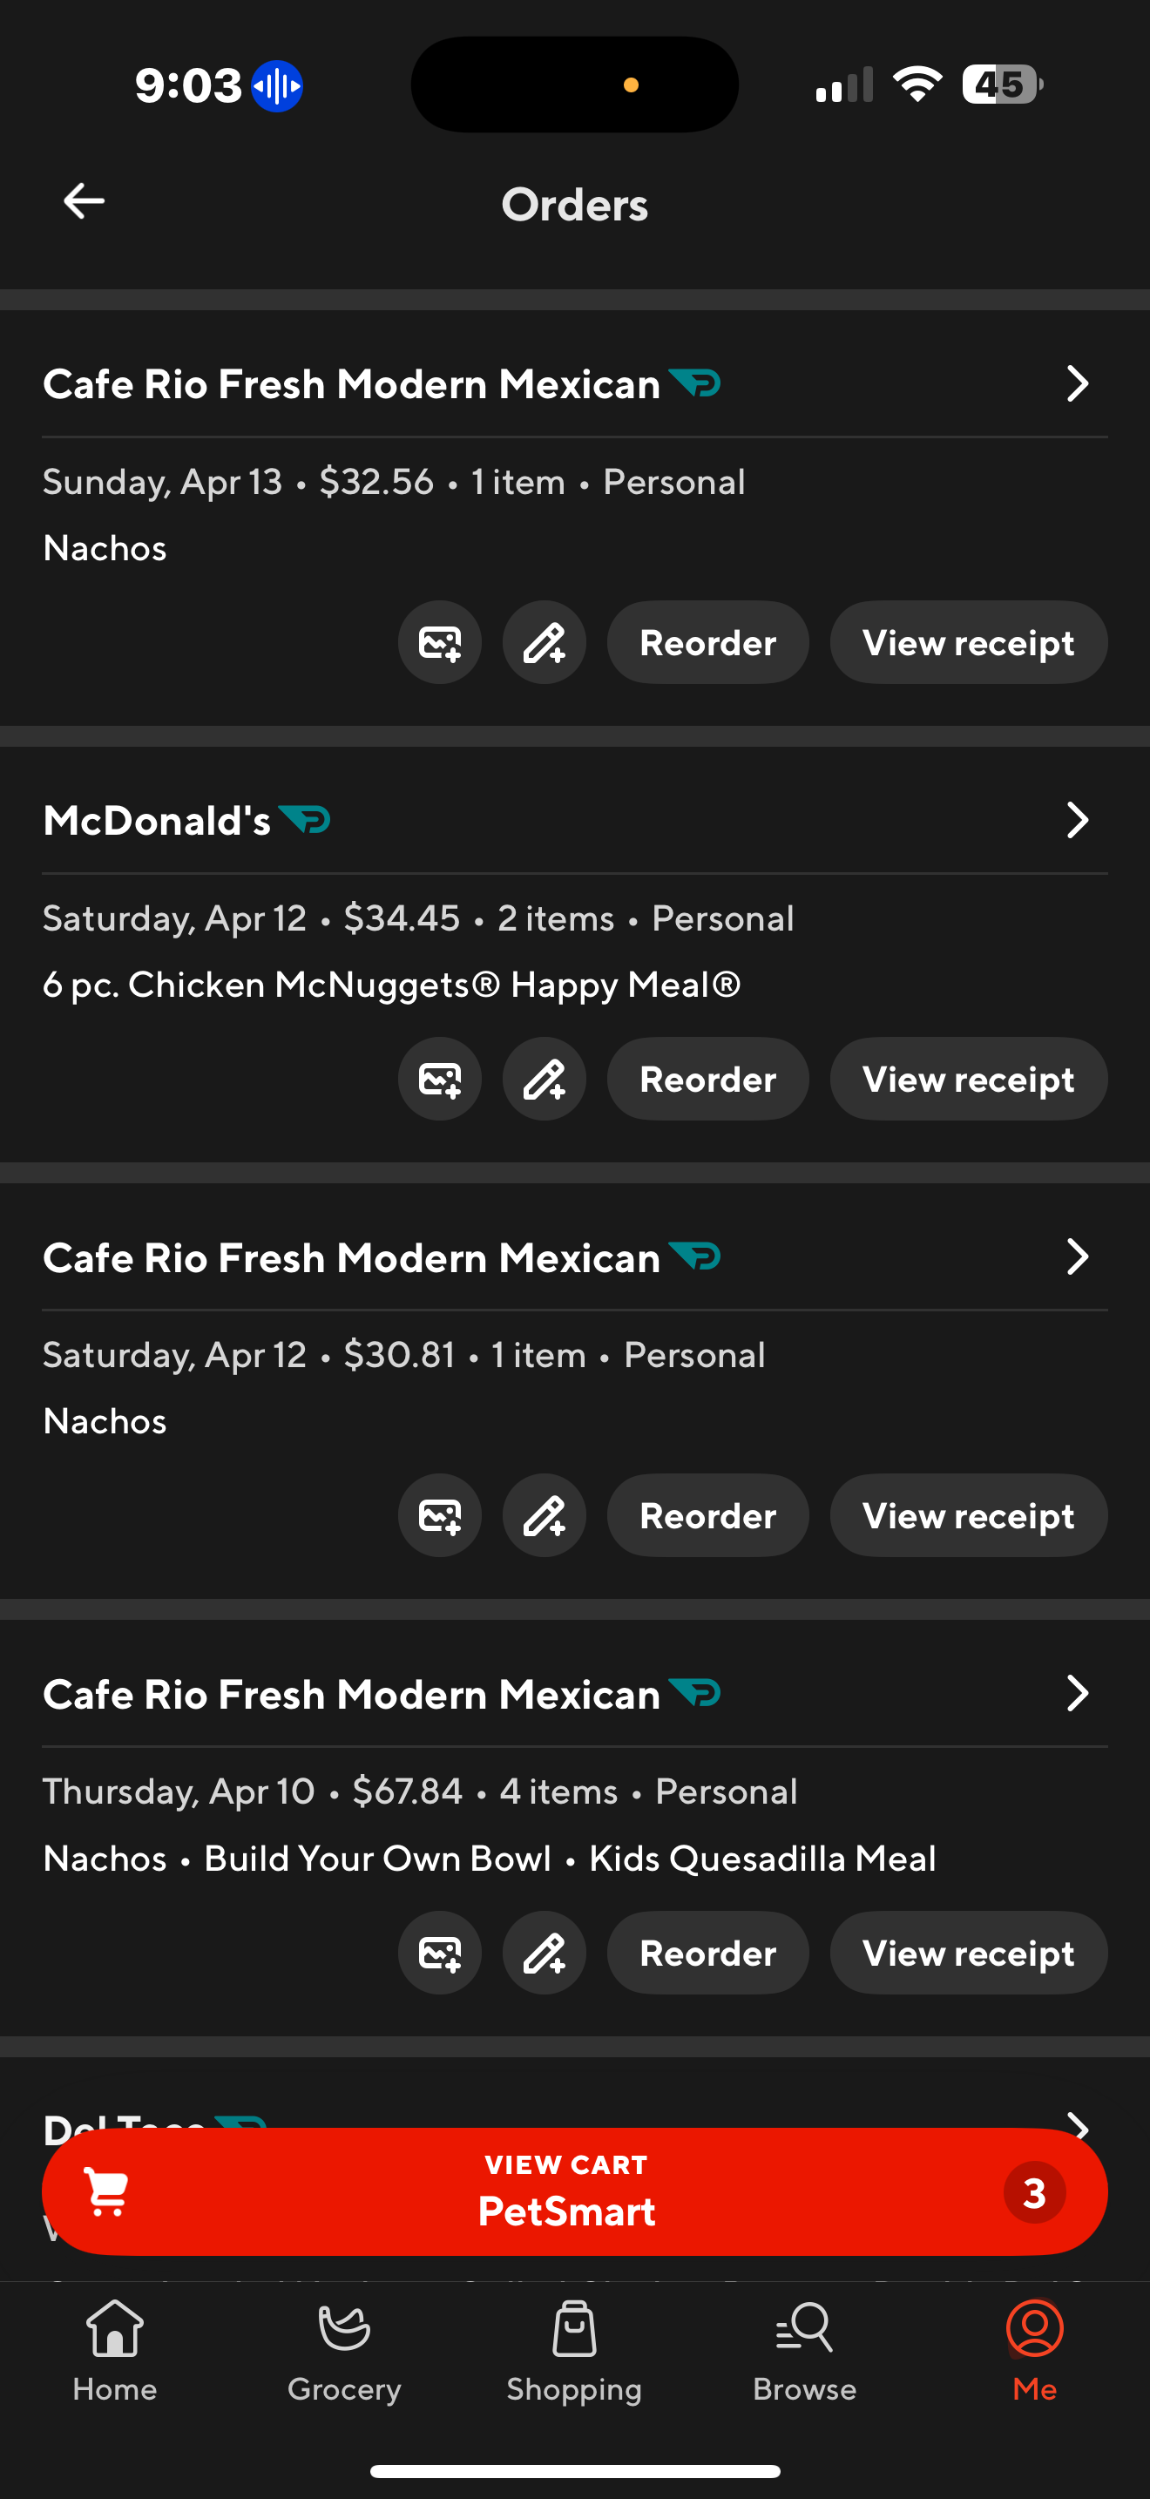The width and height of the screenshot is (1150, 2499).
Task: Add photo review for the McDonald's order
Action: point(439,1079)
